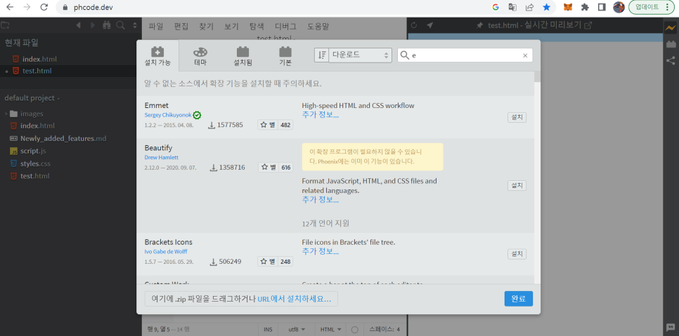Expand the images folder

(6, 114)
